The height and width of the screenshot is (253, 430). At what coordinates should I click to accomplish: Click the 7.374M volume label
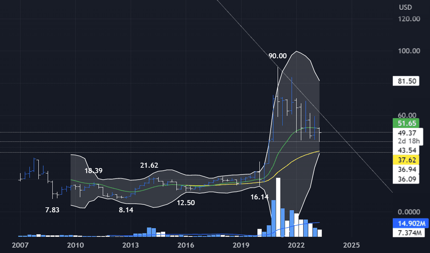[409, 233]
